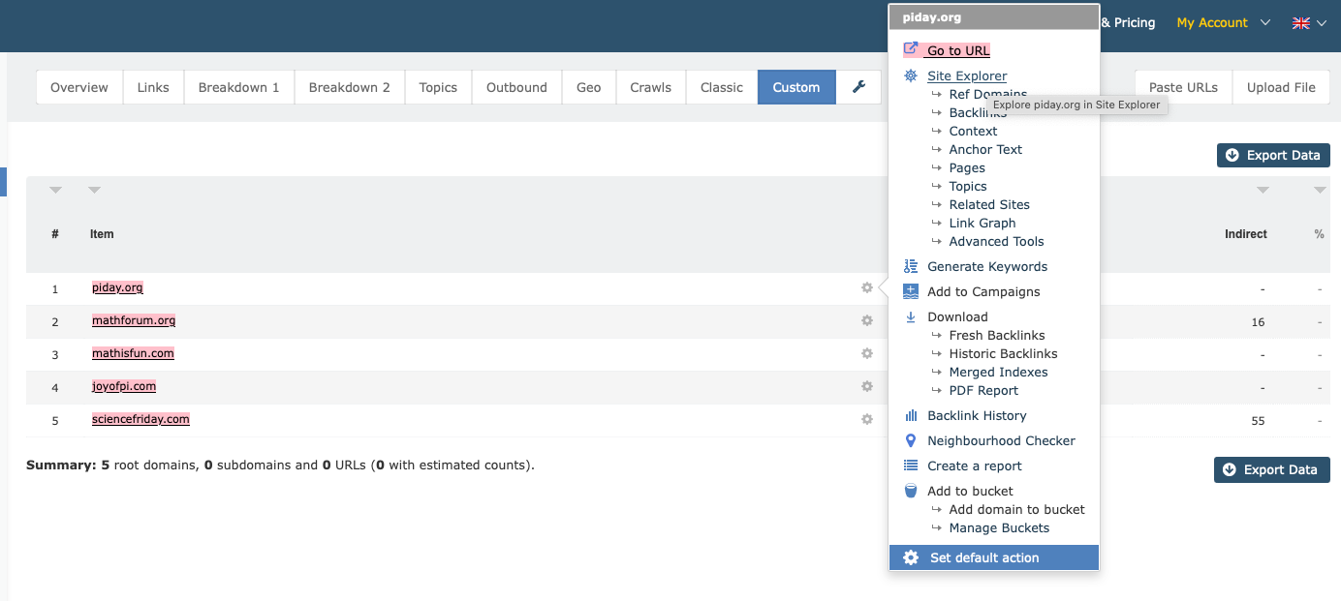Open Site Explorer for piday.org
This screenshot has height=601, width=1341.
[966, 75]
